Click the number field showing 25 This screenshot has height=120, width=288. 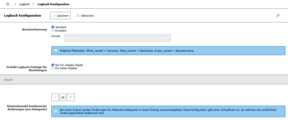pos(63,97)
